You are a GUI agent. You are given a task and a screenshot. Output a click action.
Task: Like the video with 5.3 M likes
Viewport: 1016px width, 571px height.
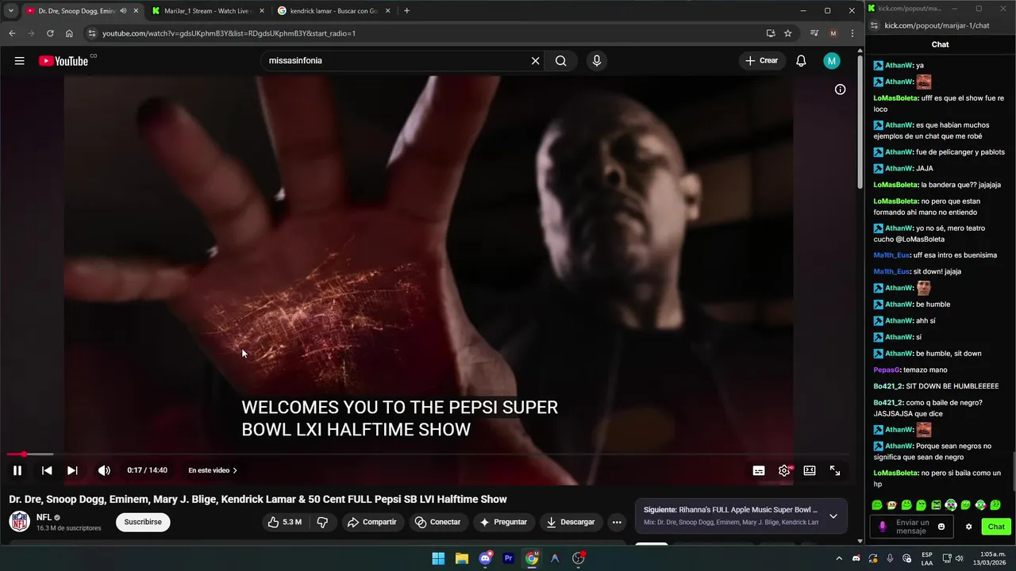tap(284, 522)
